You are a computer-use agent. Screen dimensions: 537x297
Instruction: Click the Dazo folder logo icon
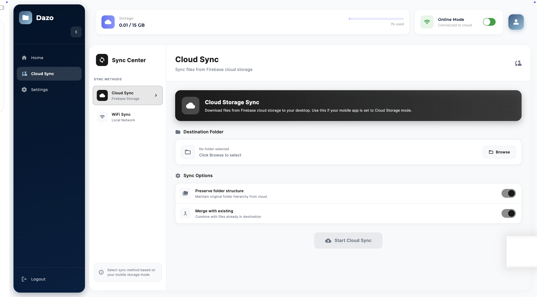(x=26, y=18)
